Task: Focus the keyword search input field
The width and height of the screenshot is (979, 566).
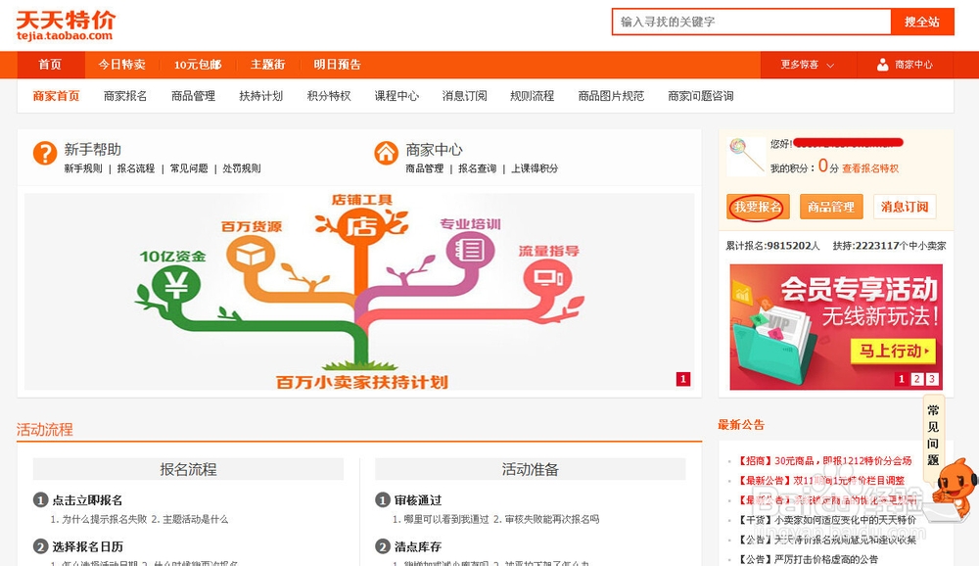Action: (751, 22)
